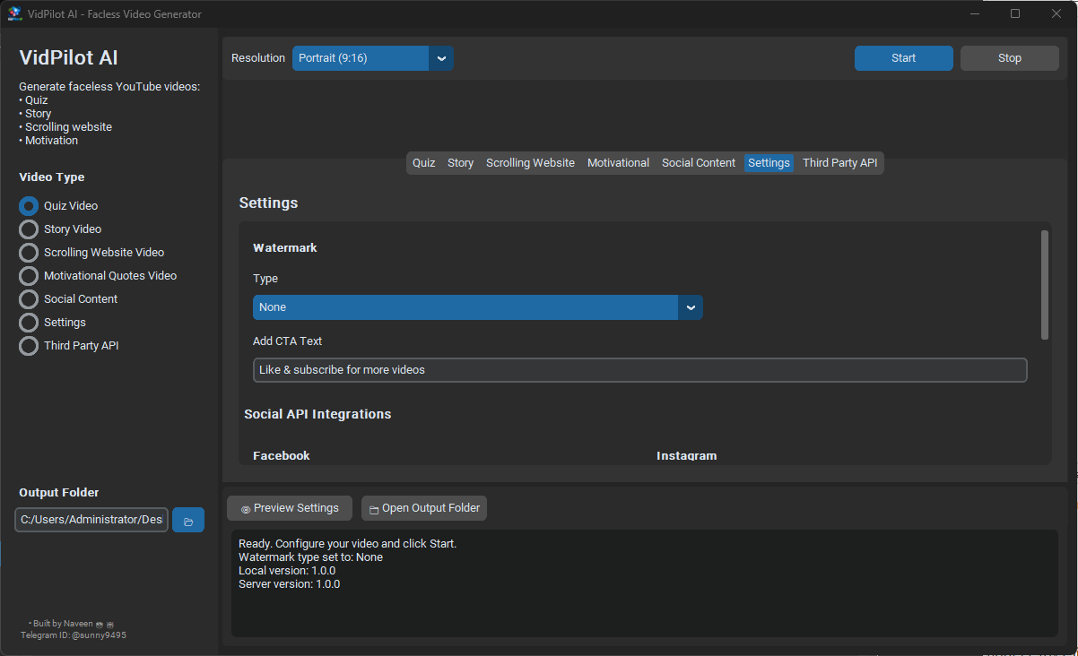Switch to the Story tab

[x=460, y=162]
